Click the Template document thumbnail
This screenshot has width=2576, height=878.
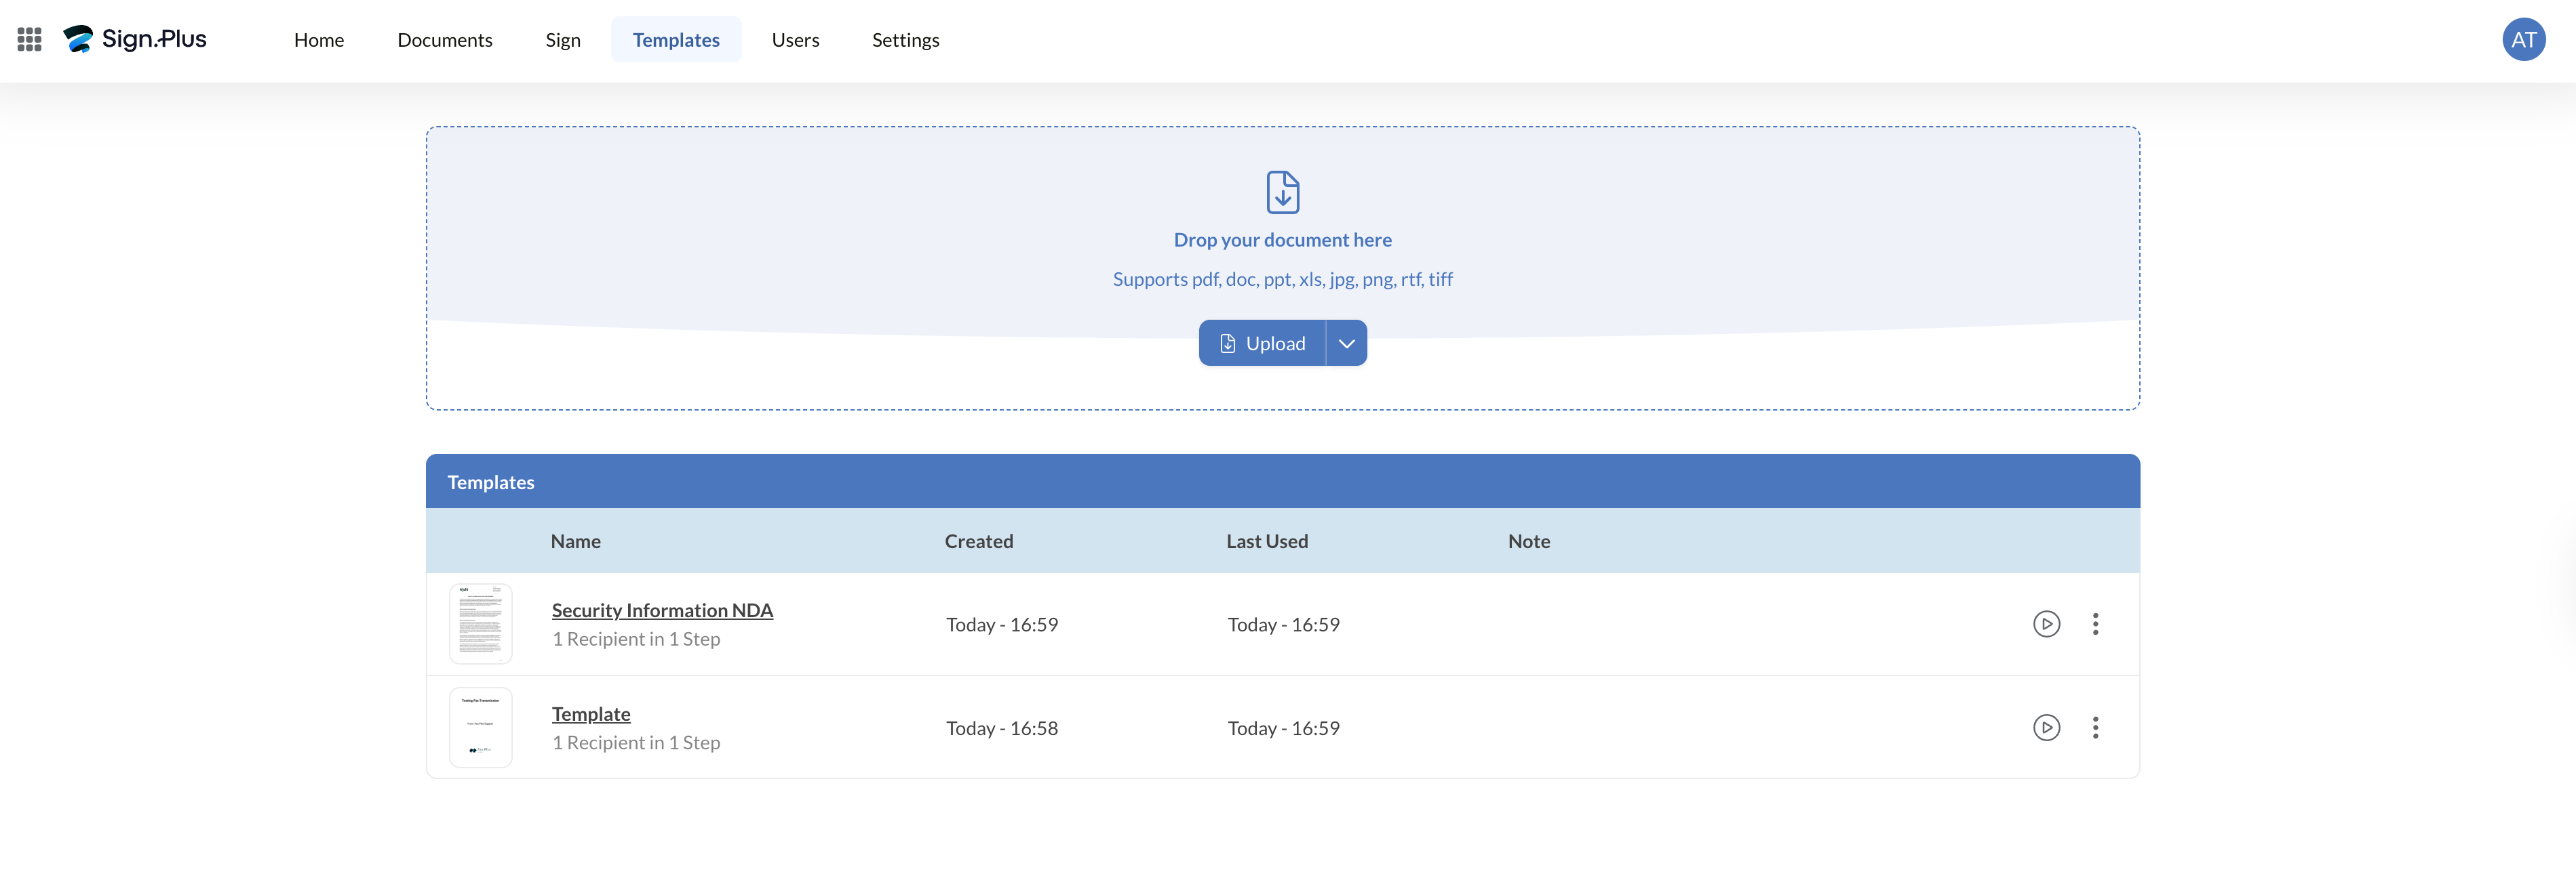(480, 728)
